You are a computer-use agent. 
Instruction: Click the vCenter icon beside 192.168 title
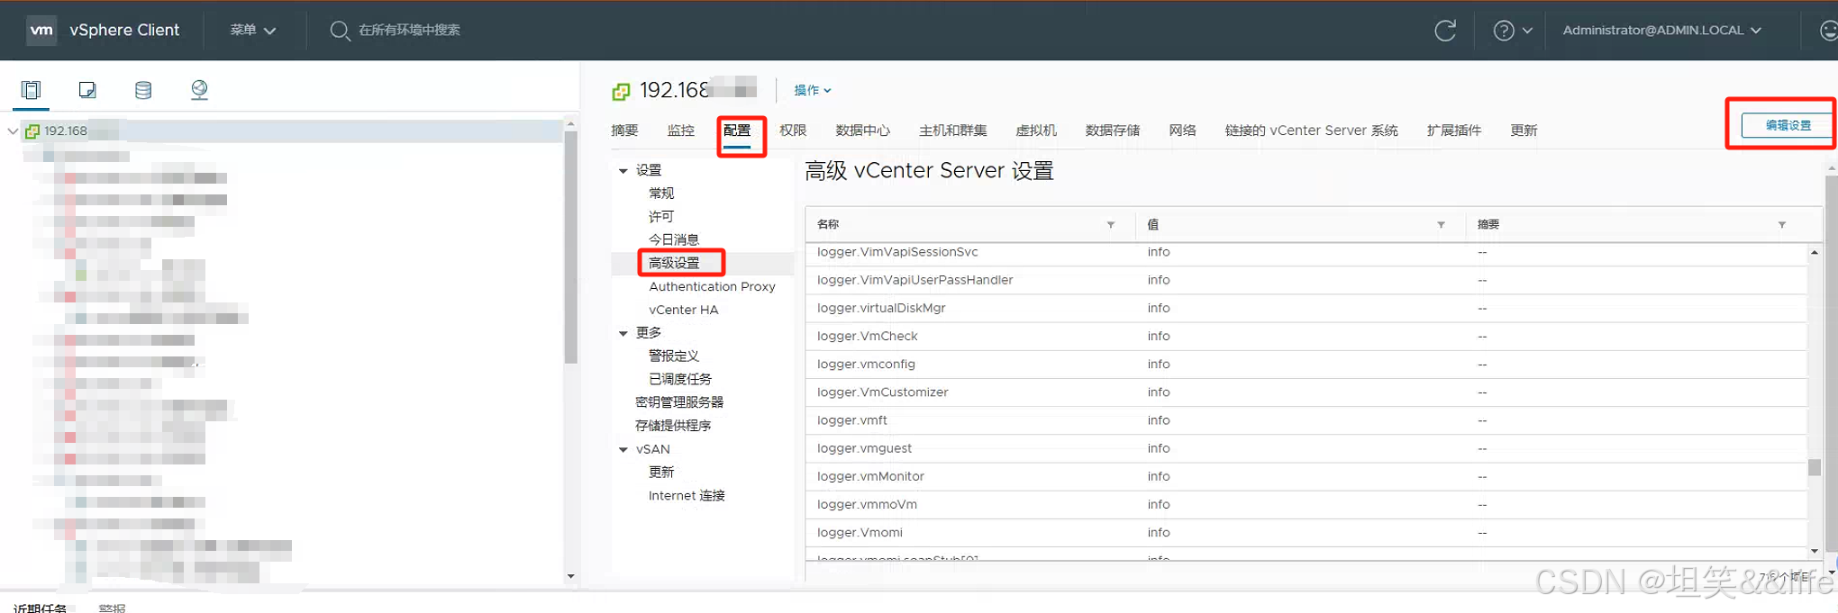(x=621, y=91)
